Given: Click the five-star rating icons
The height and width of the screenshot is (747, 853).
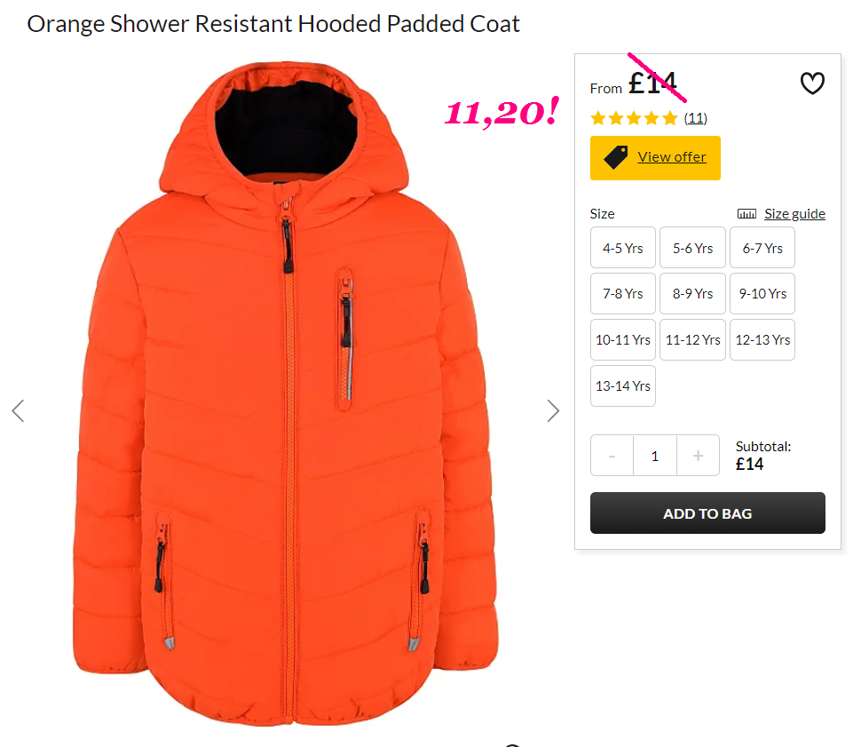Looking at the screenshot, I should 634,118.
